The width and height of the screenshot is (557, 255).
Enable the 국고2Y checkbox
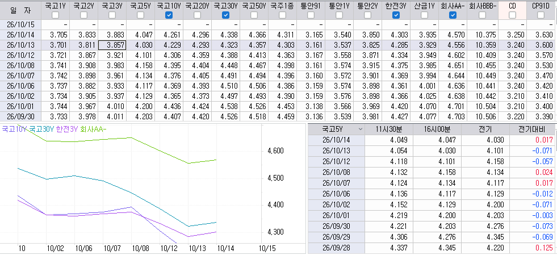(x=84, y=15)
